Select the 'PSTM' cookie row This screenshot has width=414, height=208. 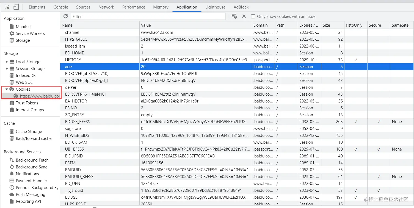pos(237,163)
